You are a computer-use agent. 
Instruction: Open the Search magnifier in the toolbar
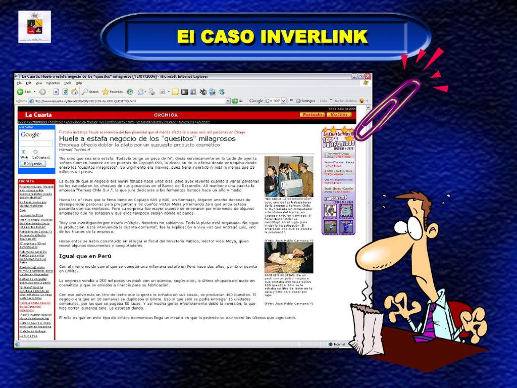pos(85,92)
